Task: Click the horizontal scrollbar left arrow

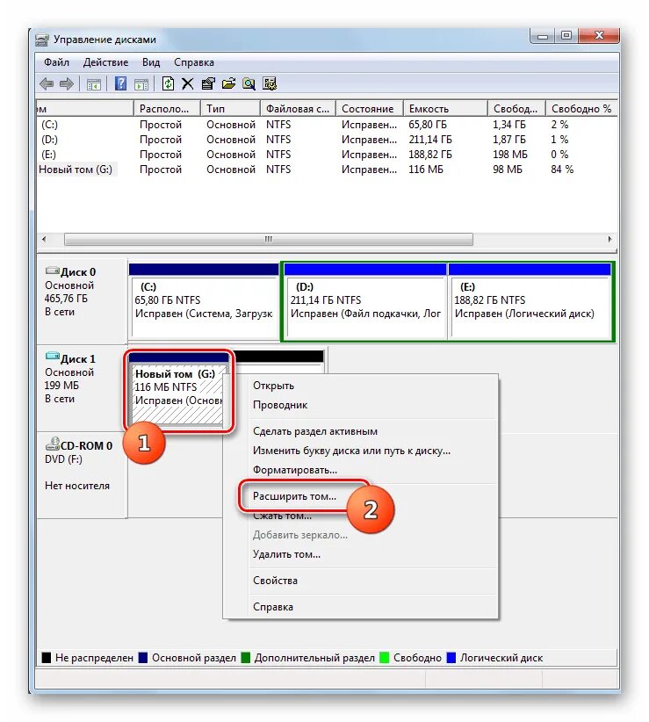Action: click(x=44, y=240)
